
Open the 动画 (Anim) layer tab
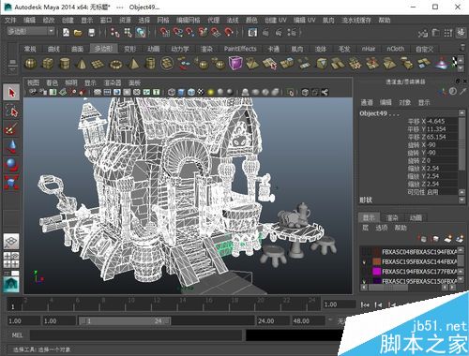(x=416, y=217)
